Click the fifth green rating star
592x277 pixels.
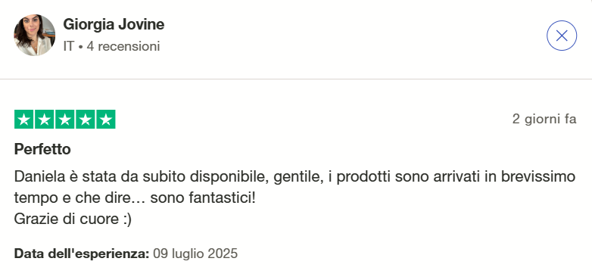[x=106, y=120]
